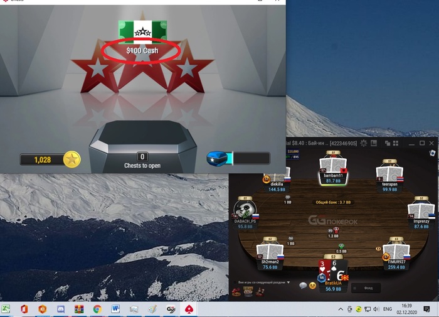Click BratikUA's hole cards
This screenshot has width=439, height=317.
point(333,270)
